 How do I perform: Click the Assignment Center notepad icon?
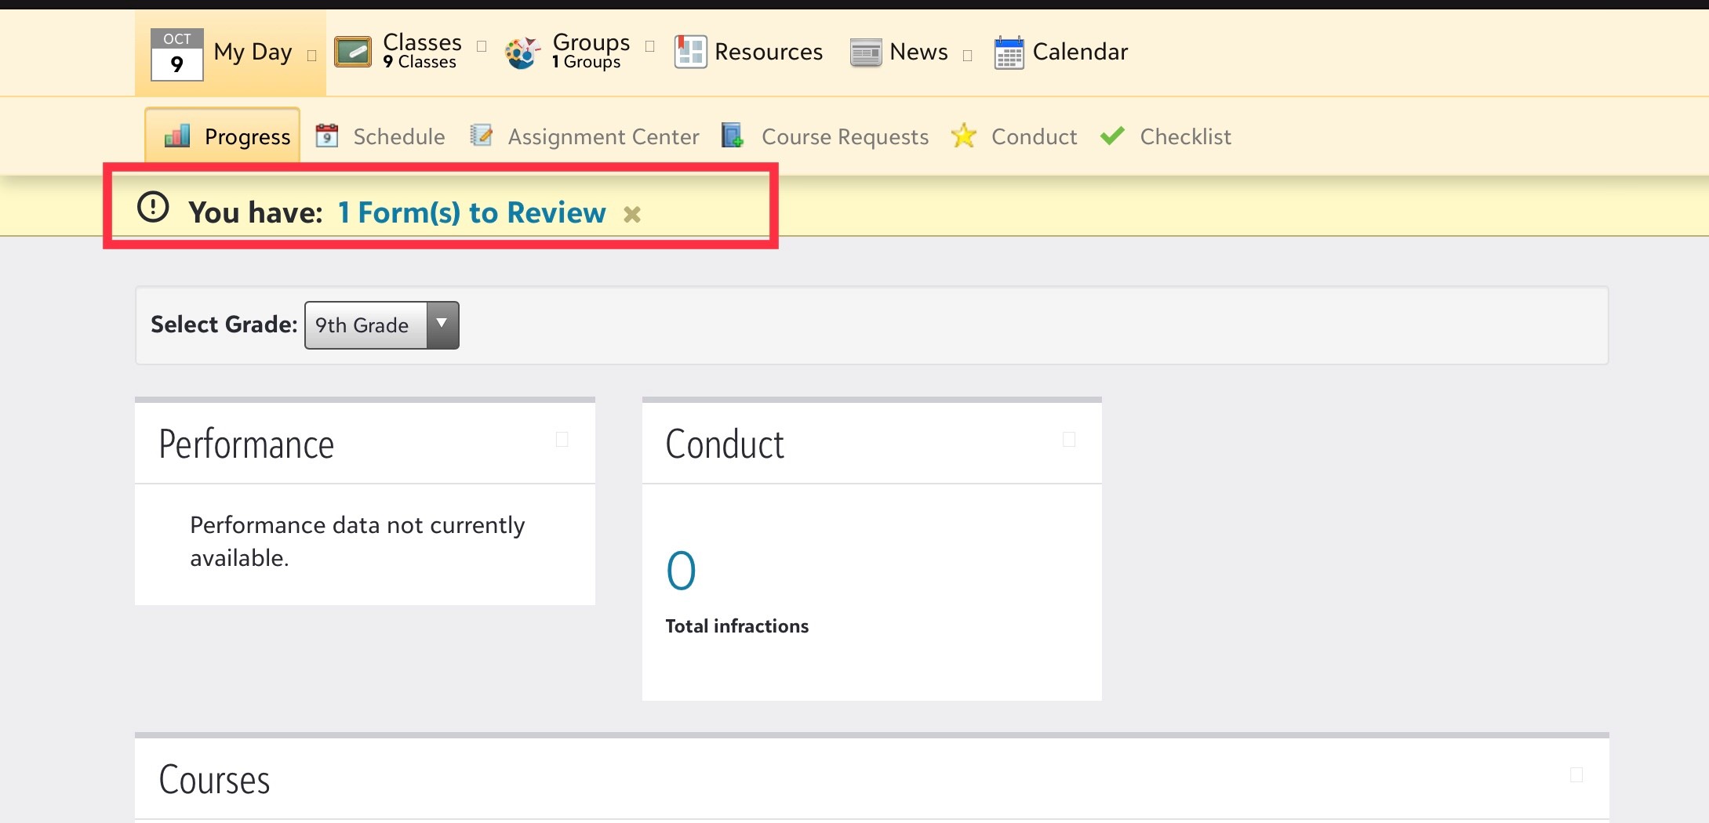click(x=481, y=136)
